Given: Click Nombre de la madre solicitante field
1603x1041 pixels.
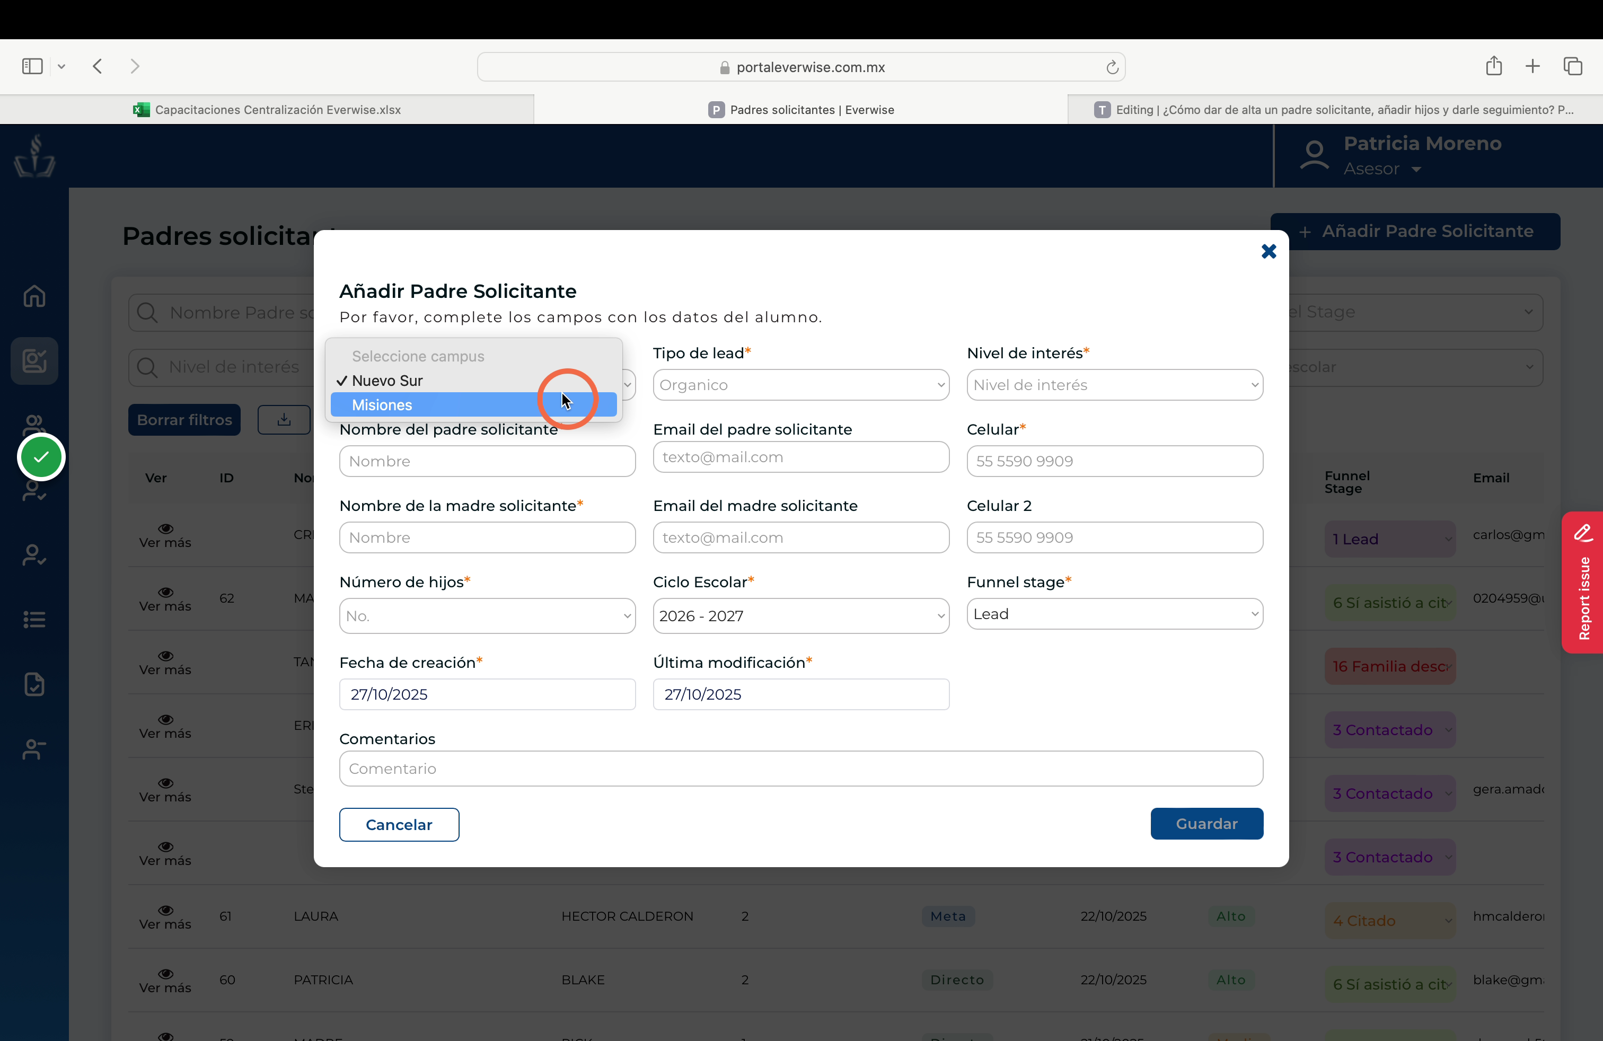Looking at the screenshot, I should point(487,536).
